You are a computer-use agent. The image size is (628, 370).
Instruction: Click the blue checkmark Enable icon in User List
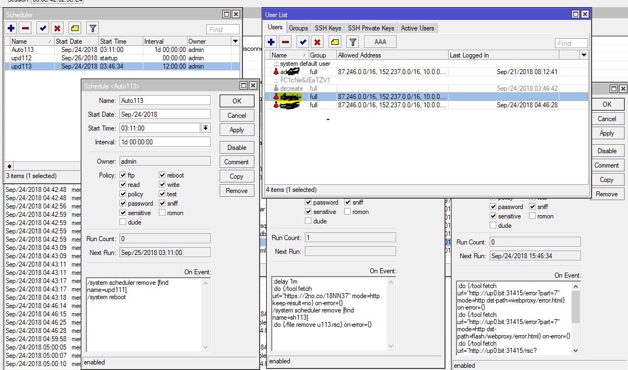point(302,42)
